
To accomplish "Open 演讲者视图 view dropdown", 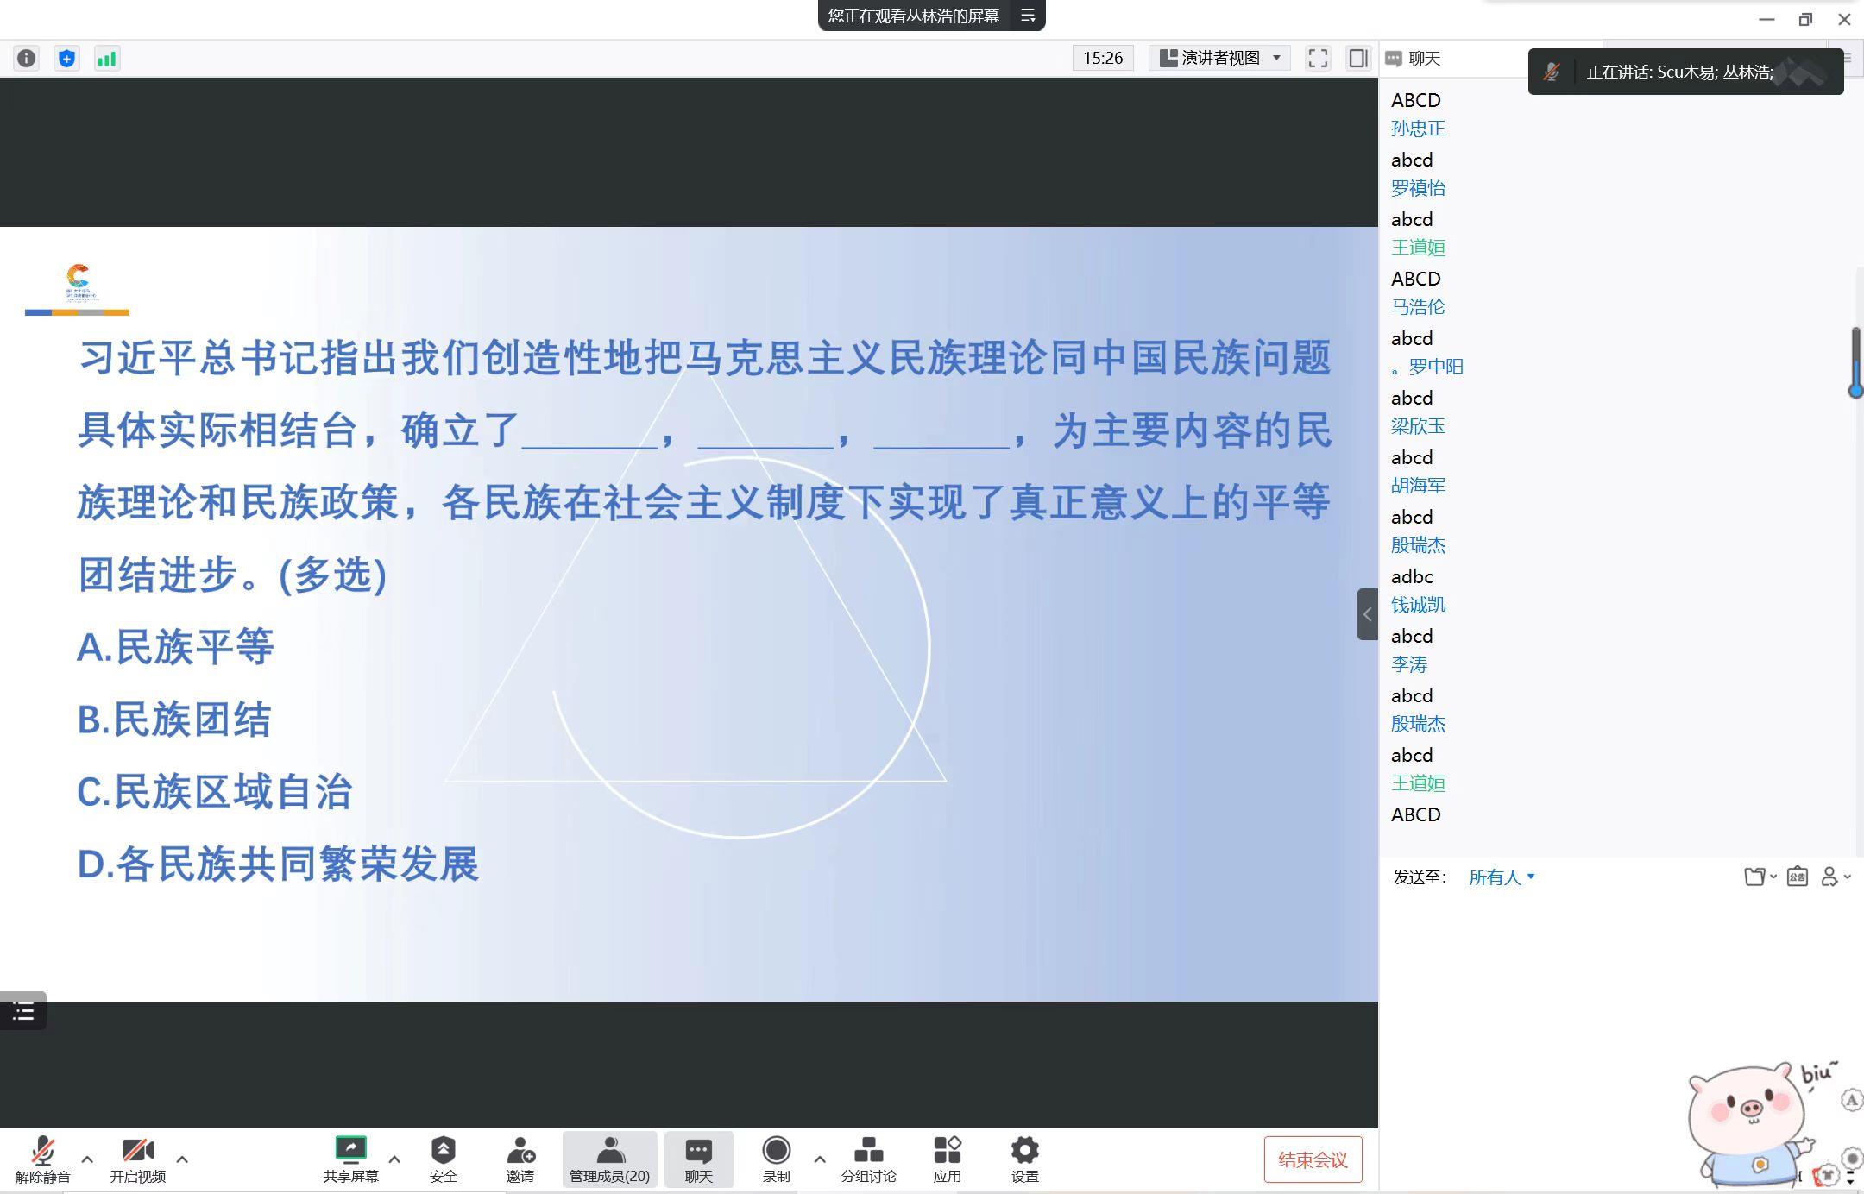I will (x=1219, y=58).
